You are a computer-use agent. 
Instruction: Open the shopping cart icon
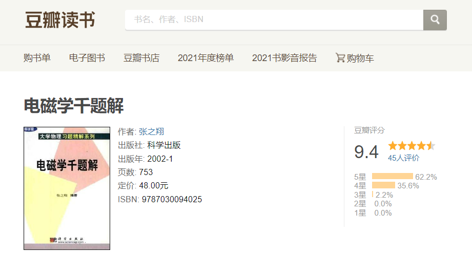point(340,57)
